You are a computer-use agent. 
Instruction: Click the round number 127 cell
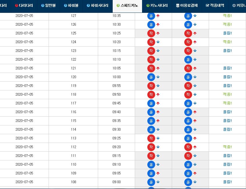pos(73,16)
